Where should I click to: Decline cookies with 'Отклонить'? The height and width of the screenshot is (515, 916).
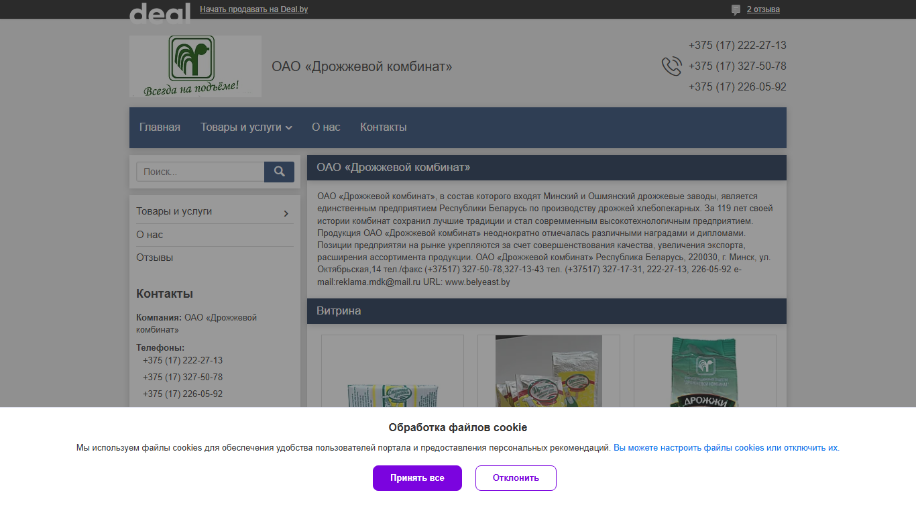point(516,478)
